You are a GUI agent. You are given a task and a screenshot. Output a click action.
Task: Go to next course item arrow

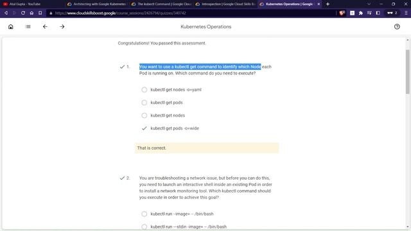(x=62, y=27)
